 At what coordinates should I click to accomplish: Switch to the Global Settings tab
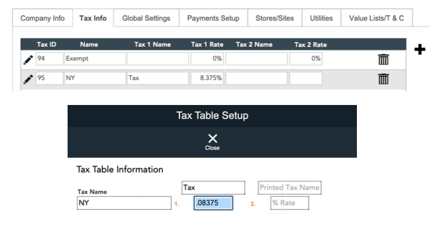146,18
